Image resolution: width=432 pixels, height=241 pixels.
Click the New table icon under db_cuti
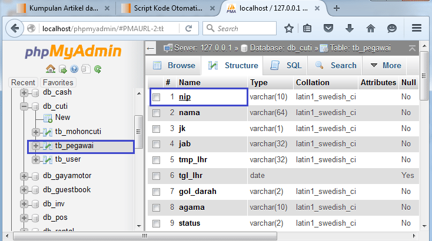click(x=48, y=118)
